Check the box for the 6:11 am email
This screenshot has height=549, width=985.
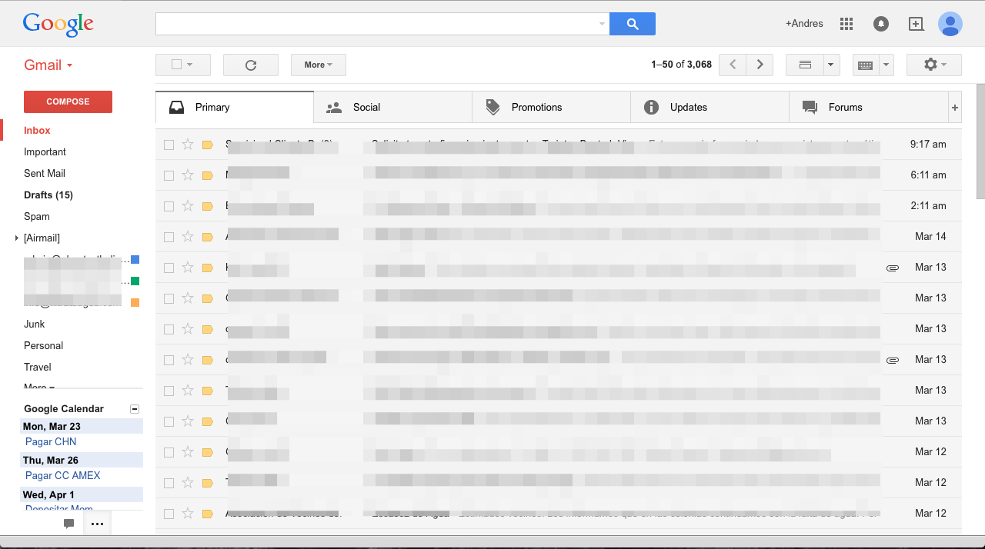(169, 175)
